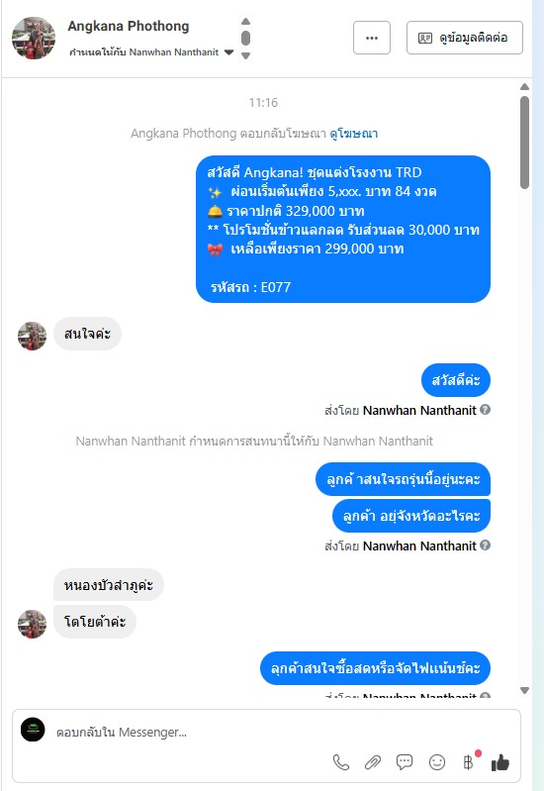Open the ดูโฆษณา ad link

pyautogui.click(x=354, y=134)
